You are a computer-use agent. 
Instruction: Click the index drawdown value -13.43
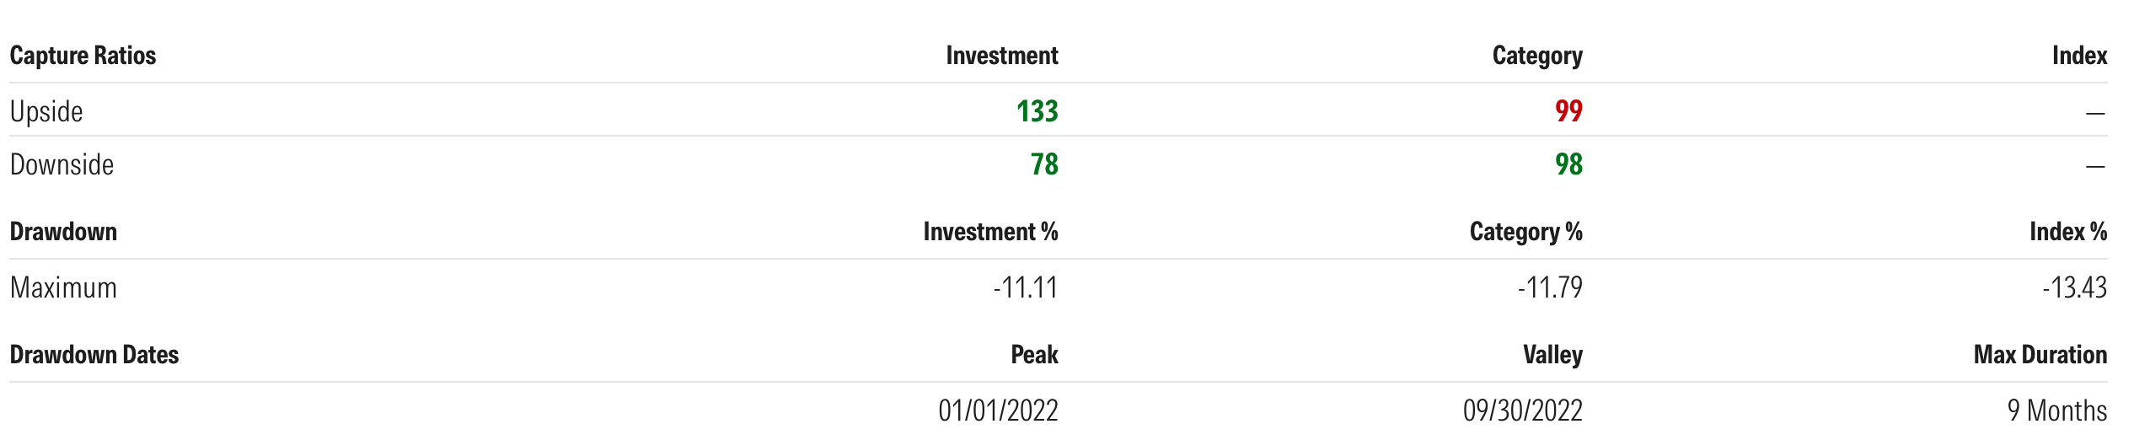(x=2074, y=288)
